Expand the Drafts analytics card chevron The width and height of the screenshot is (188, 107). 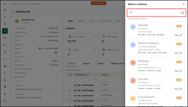(95, 50)
